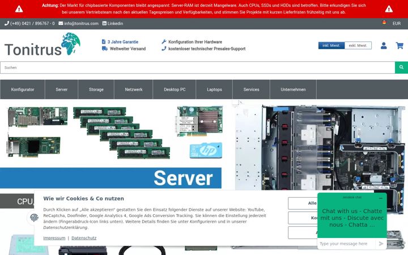Click the HP memory card image
The height and width of the screenshot is (255, 408).
tap(206, 150)
